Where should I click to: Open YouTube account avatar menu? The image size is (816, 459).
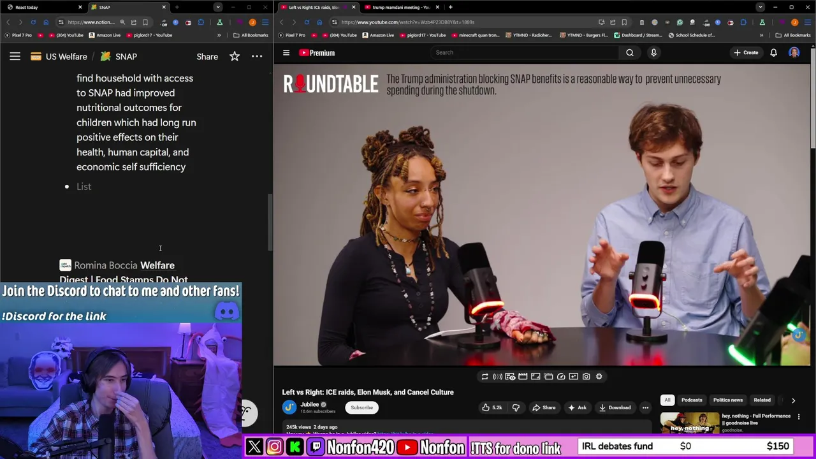(794, 52)
